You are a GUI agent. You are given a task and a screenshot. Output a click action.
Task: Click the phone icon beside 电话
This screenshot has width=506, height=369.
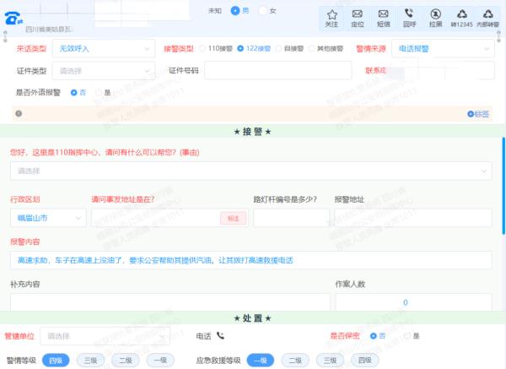pyautogui.click(x=221, y=335)
